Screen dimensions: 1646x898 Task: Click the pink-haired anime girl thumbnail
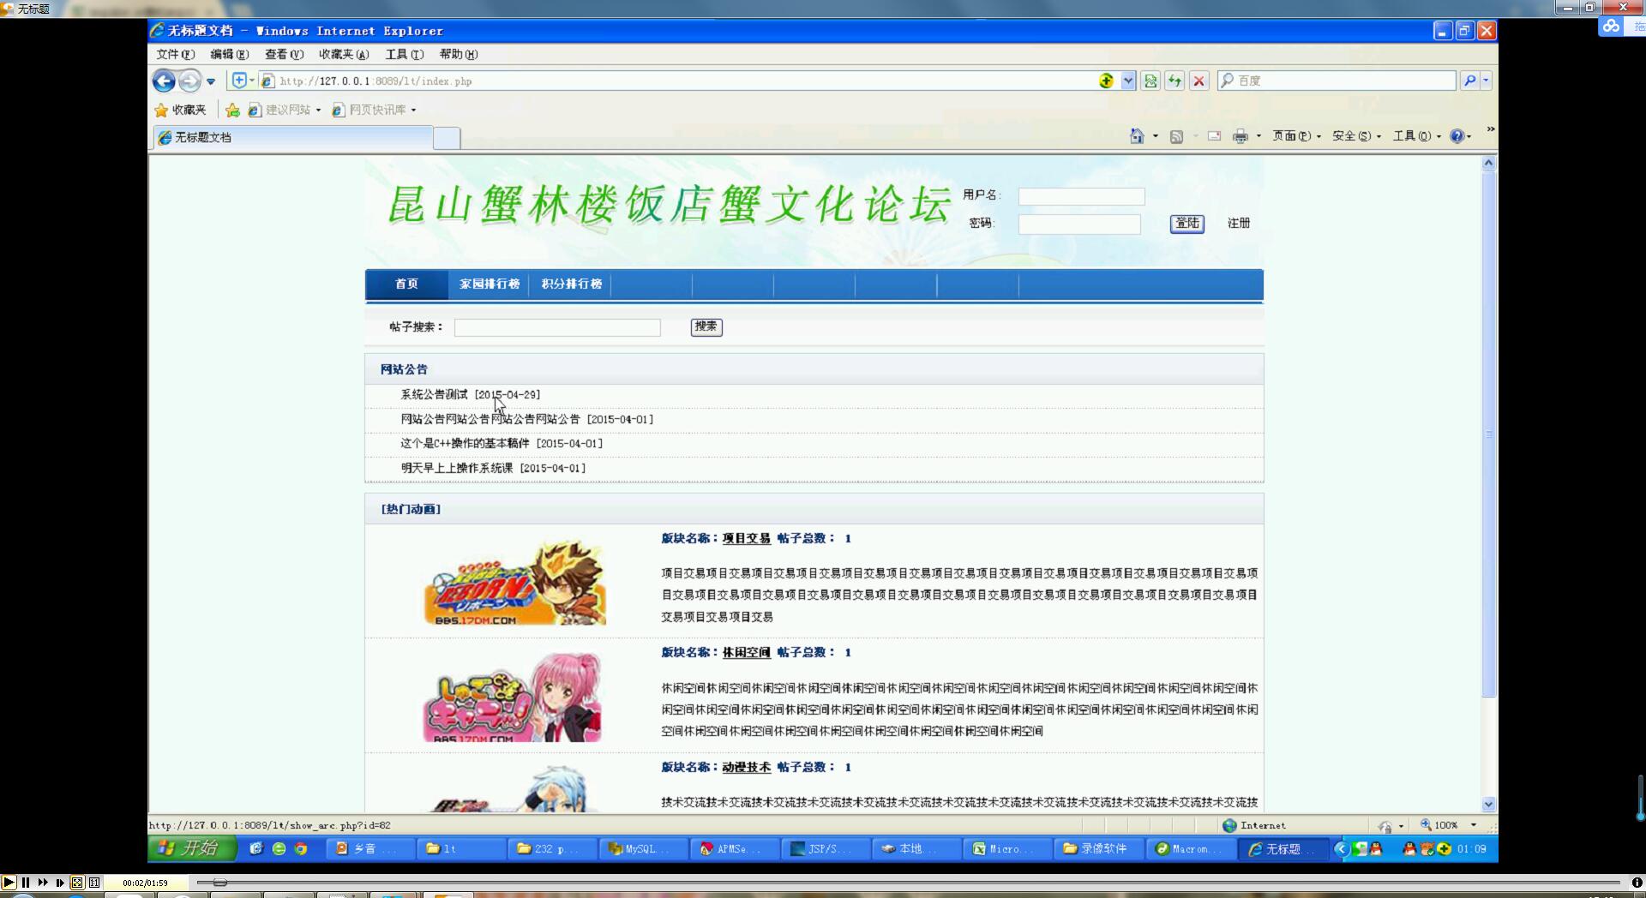coord(513,697)
